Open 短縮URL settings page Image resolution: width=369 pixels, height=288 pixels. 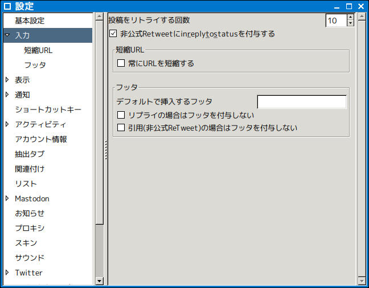click(x=38, y=50)
